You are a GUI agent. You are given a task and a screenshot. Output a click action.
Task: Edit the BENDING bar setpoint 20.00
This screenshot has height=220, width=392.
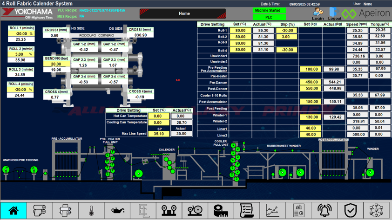tap(56, 64)
